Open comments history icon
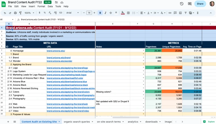The height and width of the screenshot is (124, 216). pos(190,4)
